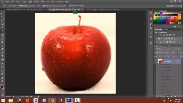This screenshot has height=103, width=183.
Task: Select the Brush tool
Action: pyautogui.click(x=2, y=39)
